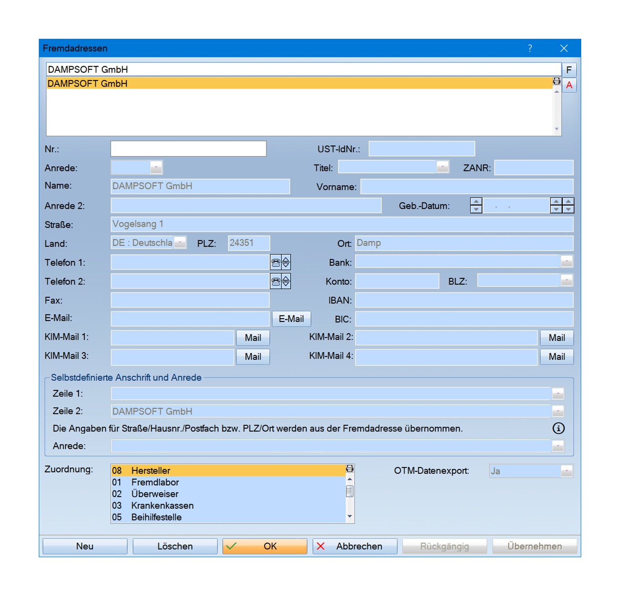Dial Telefon 2 with phone icon
The image size is (620, 596).
click(x=276, y=281)
